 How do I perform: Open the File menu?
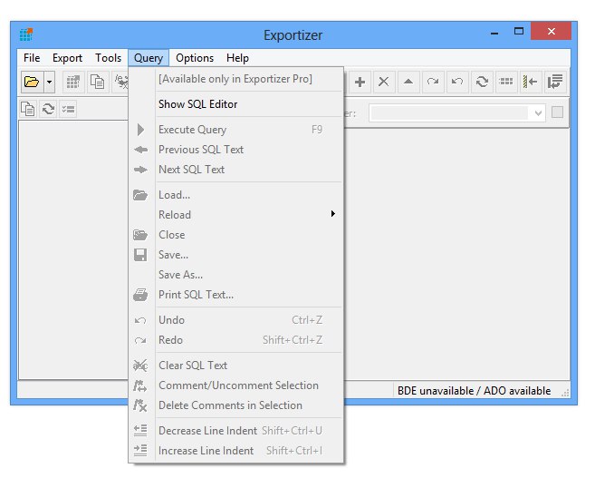coord(32,58)
